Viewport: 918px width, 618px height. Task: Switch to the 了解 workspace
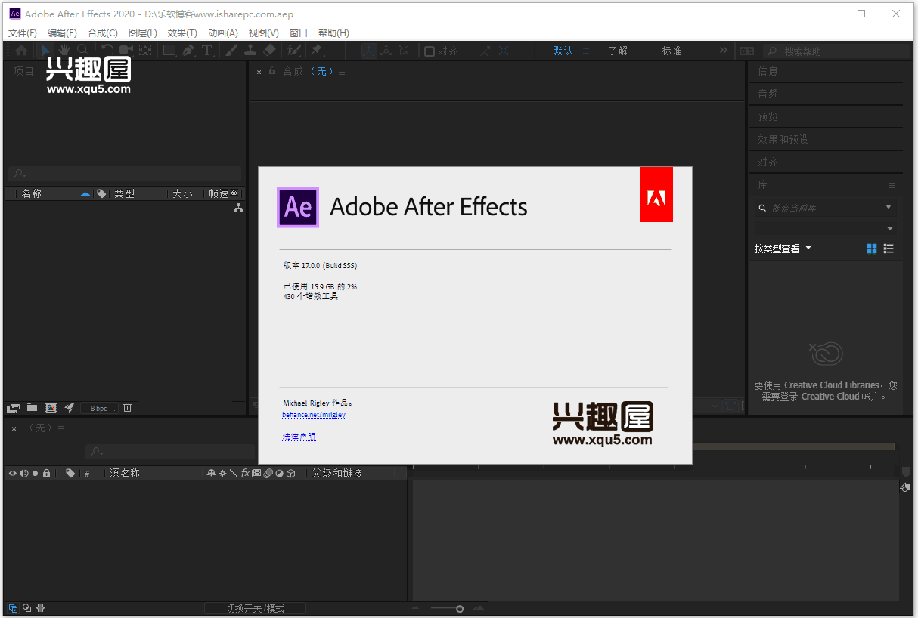618,51
